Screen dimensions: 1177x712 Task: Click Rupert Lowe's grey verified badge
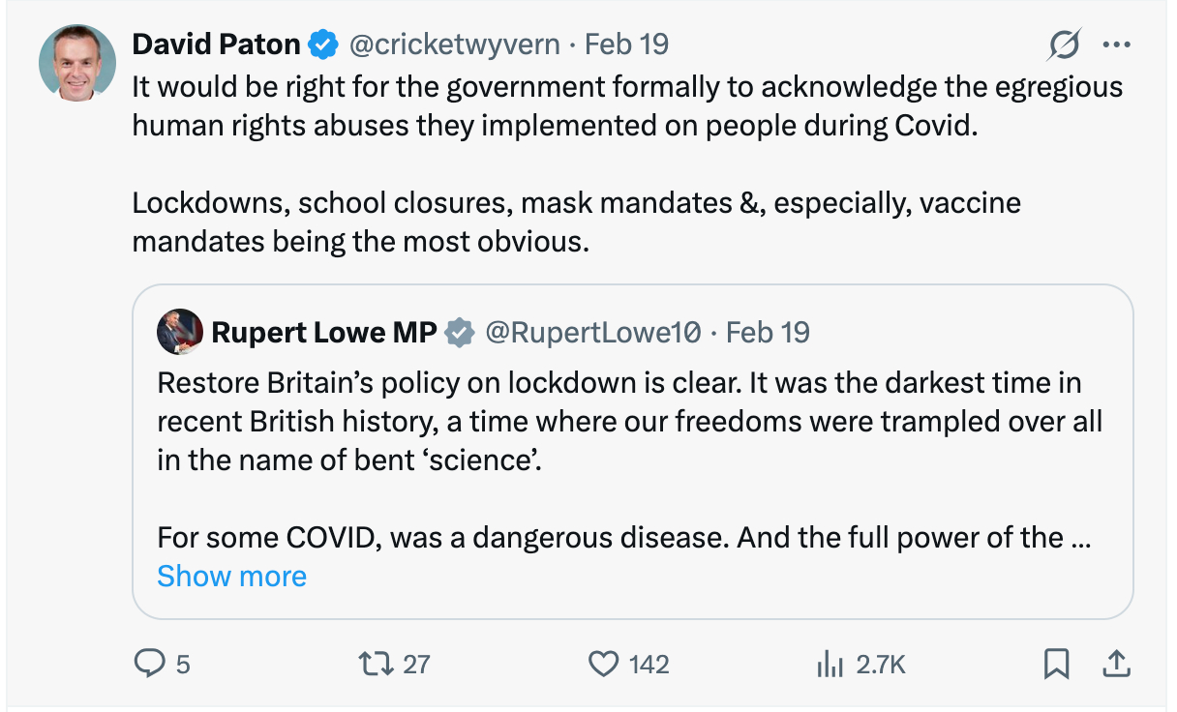coord(459,333)
